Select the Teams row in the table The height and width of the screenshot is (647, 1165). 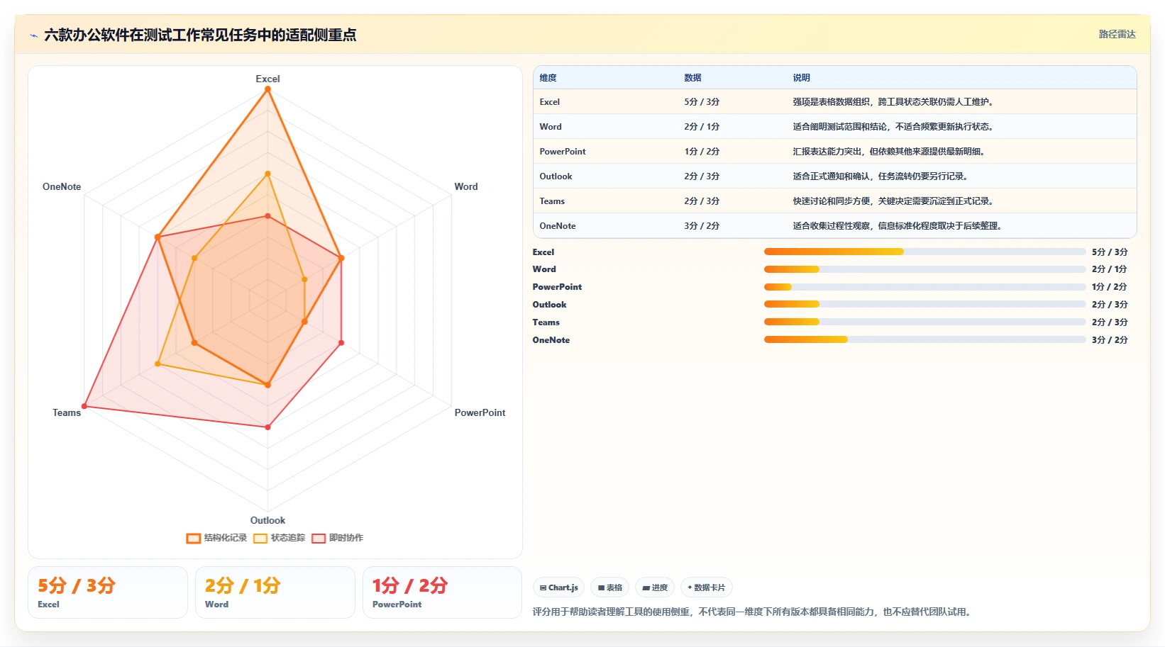click(x=834, y=201)
